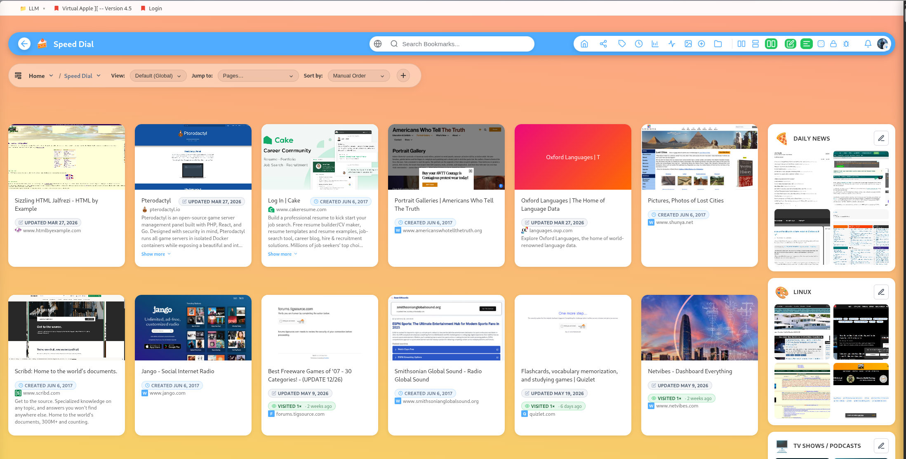Toggle the green text description button
The height and width of the screenshot is (459, 906).
807,44
